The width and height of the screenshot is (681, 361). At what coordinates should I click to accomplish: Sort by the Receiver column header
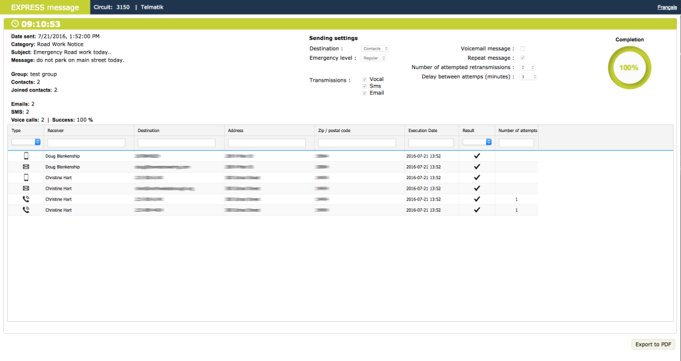click(x=56, y=131)
